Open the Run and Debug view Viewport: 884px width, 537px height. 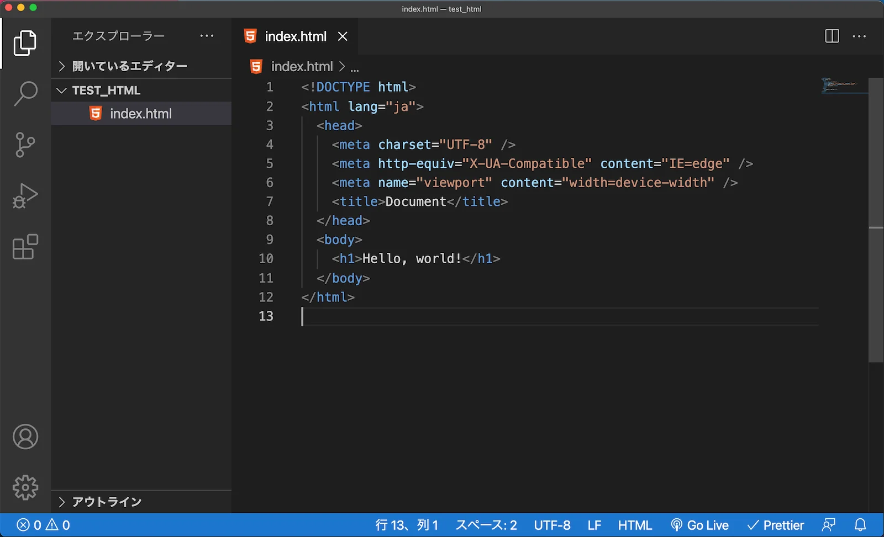click(25, 196)
